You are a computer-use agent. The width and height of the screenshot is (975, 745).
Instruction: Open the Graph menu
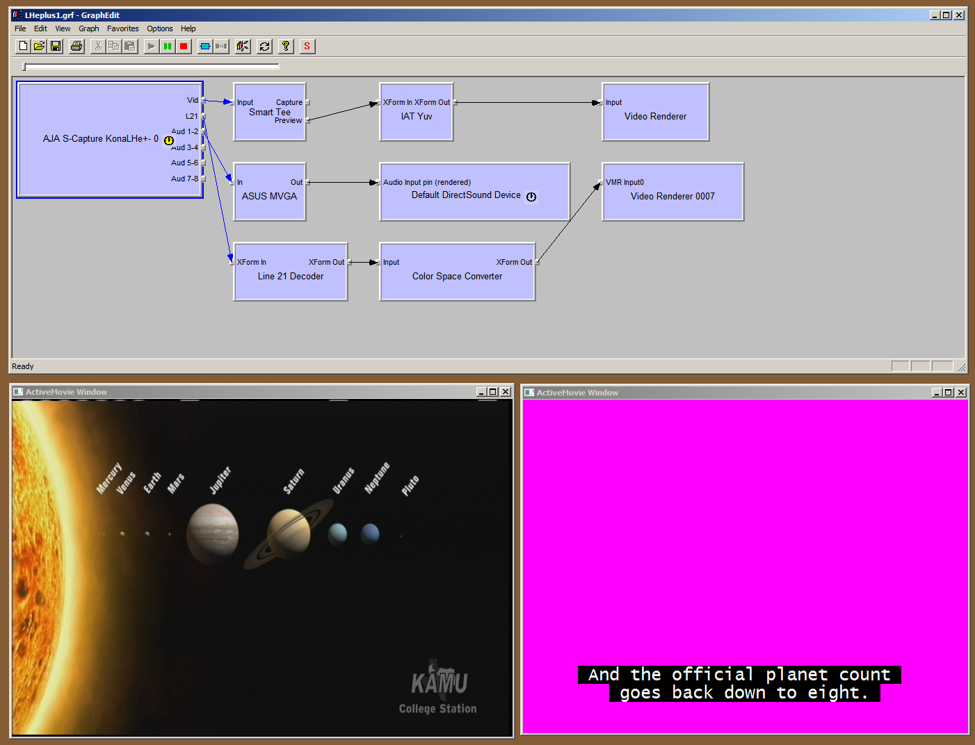[x=88, y=28]
